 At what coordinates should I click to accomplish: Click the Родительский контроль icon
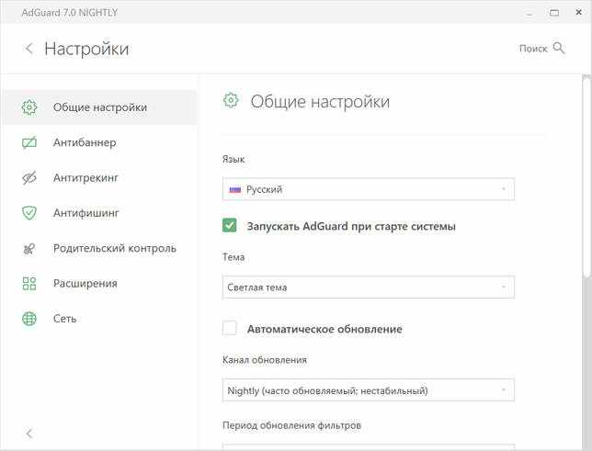pos(29,248)
